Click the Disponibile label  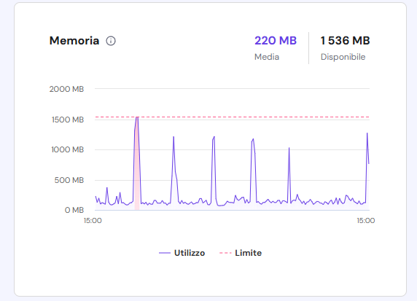tap(343, 57)
